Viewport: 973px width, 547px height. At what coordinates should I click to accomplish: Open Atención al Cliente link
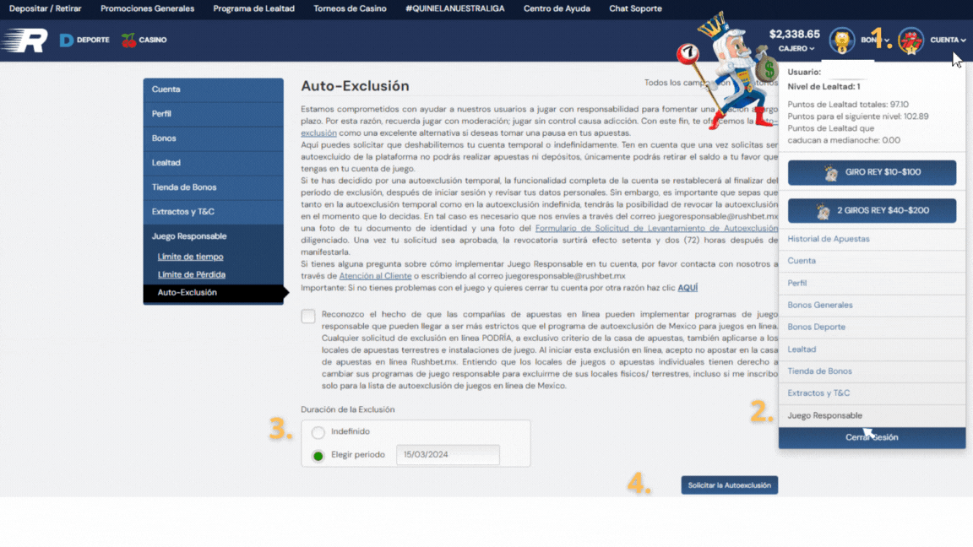pos(375,276)
